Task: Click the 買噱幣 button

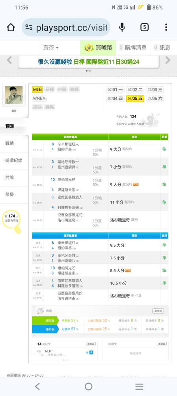Action: pyautogui.click(x=98, y=48)
